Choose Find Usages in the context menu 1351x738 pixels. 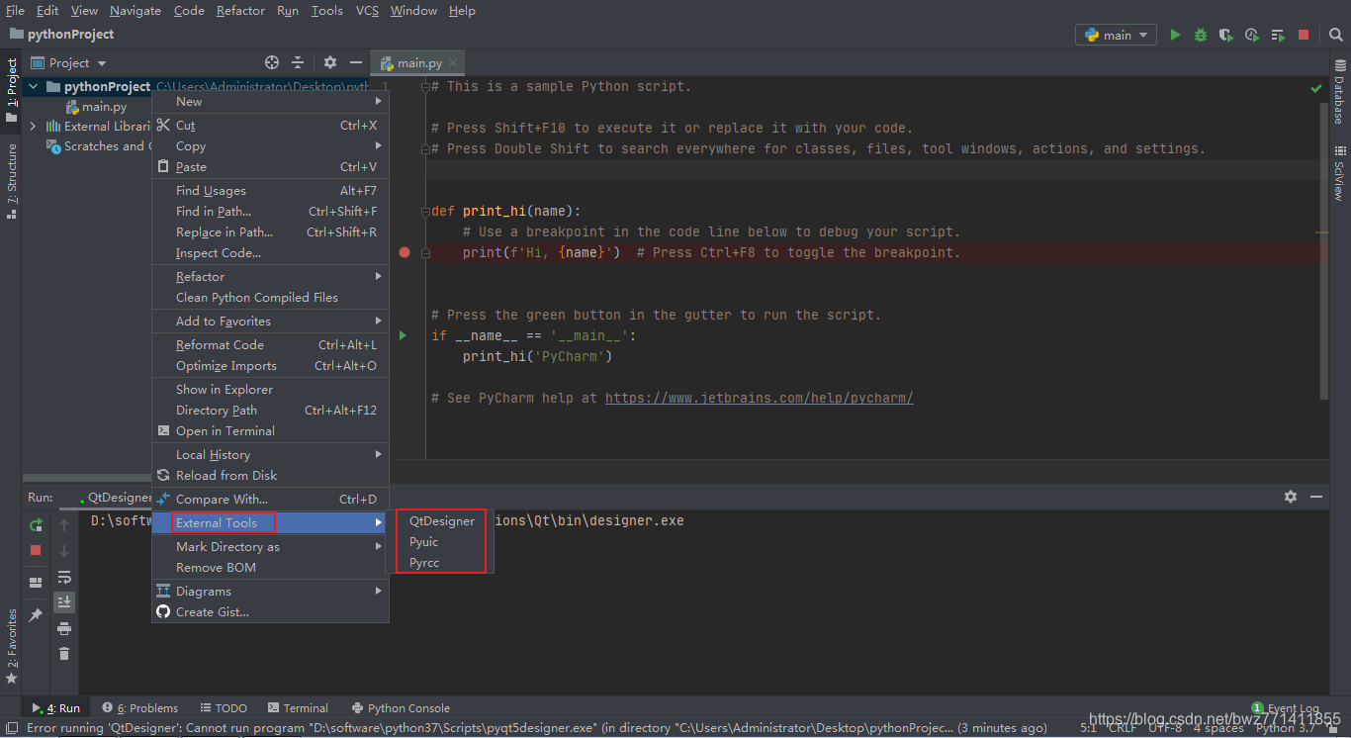point(270,191)
